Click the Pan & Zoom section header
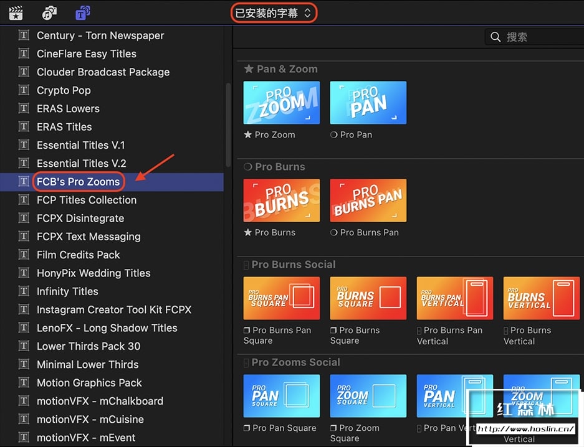The height and width of the screenshot is (447, 584). (281, 69)
